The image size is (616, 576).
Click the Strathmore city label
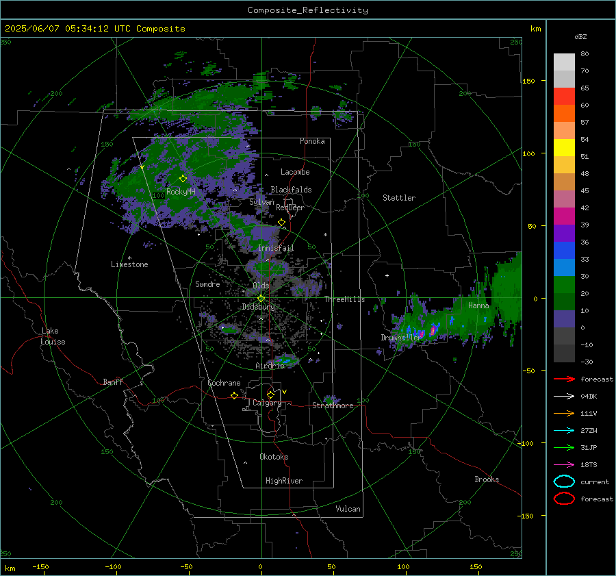[x=333, y=405]
